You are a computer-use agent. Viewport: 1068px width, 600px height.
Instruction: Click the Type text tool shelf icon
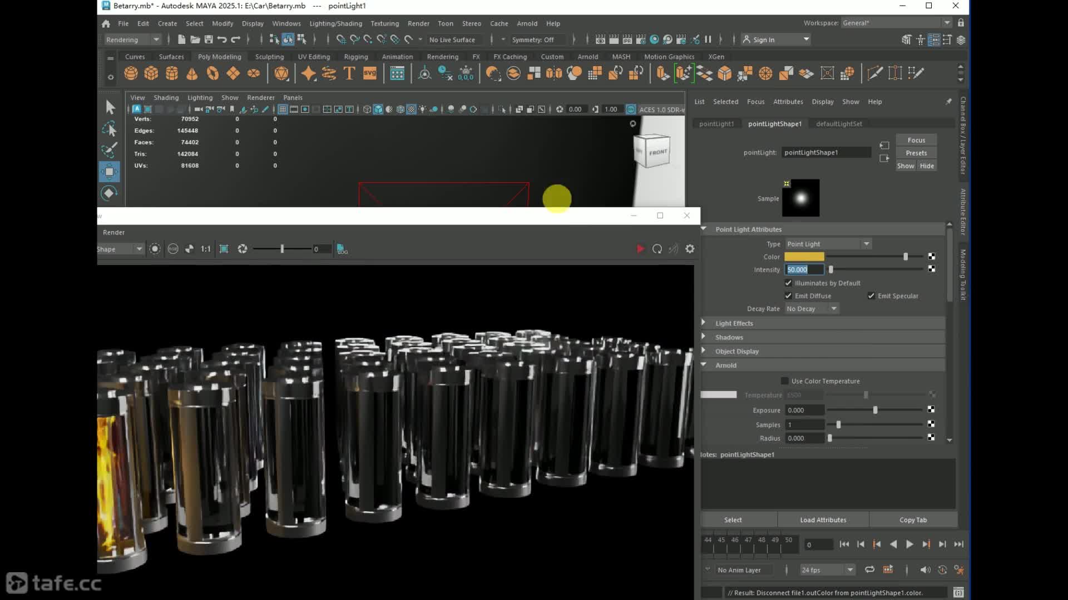click(x=349, y=73)
